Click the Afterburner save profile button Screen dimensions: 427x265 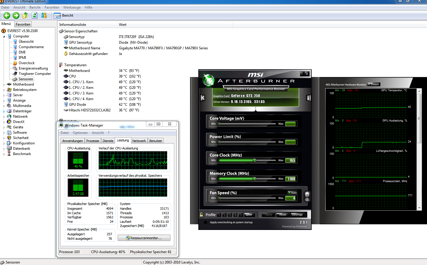click(x=249, y=215)
